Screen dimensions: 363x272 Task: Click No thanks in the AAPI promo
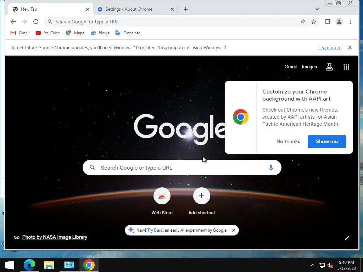point(288,142)
